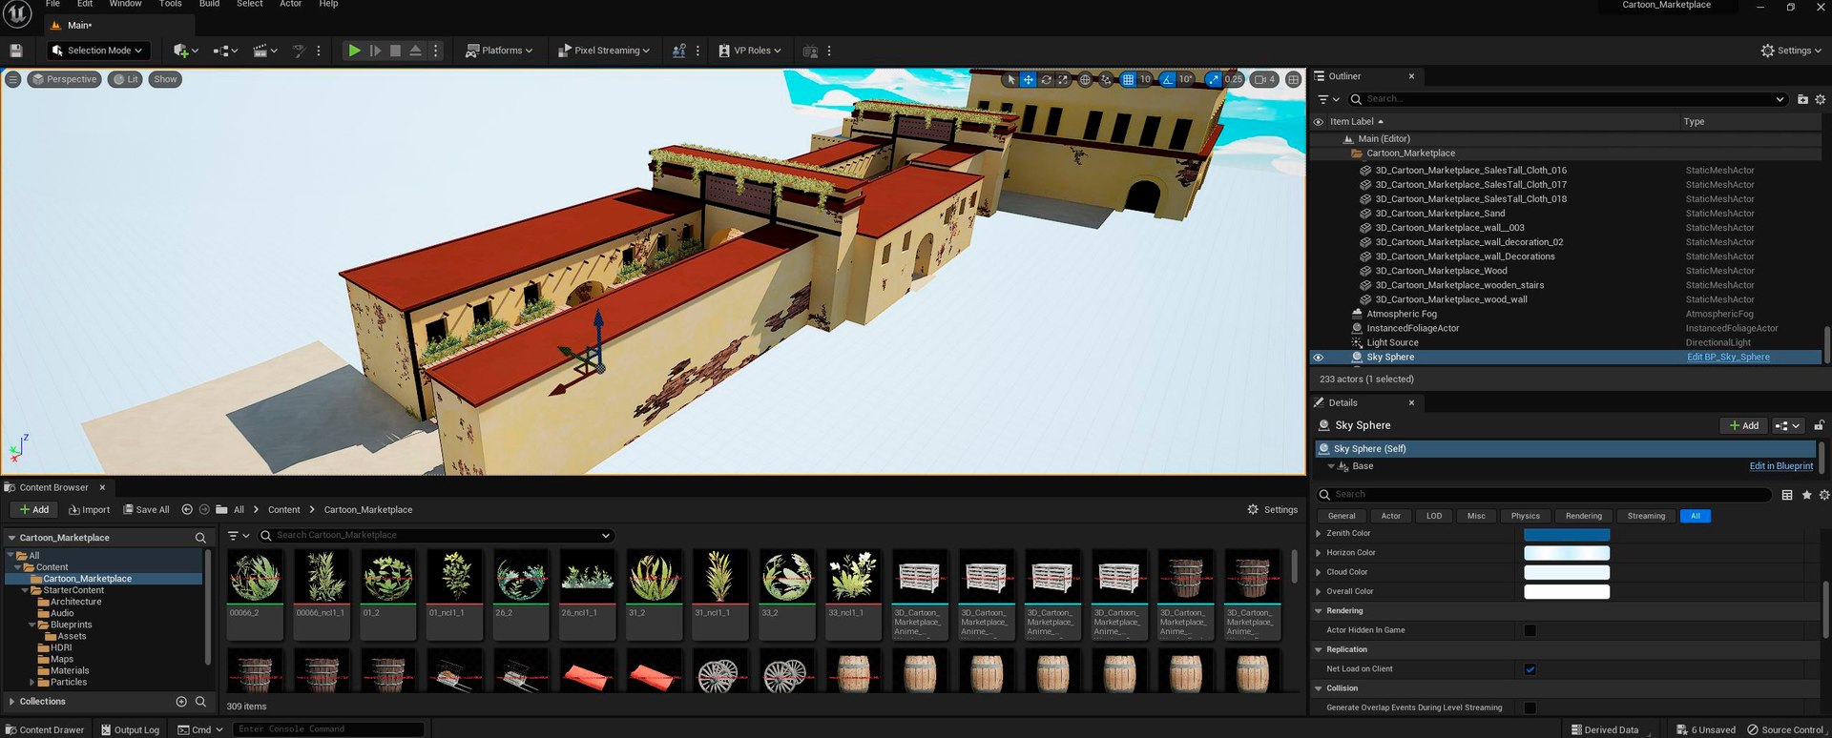Click the Add button in the Details panel
The width and height of the screenshot is (1832, 738).
click(x=1743, y=426)
